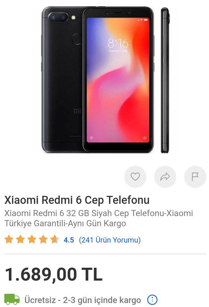Click the second rating star
The image size is (209, 307).
[x=21, y=239]
